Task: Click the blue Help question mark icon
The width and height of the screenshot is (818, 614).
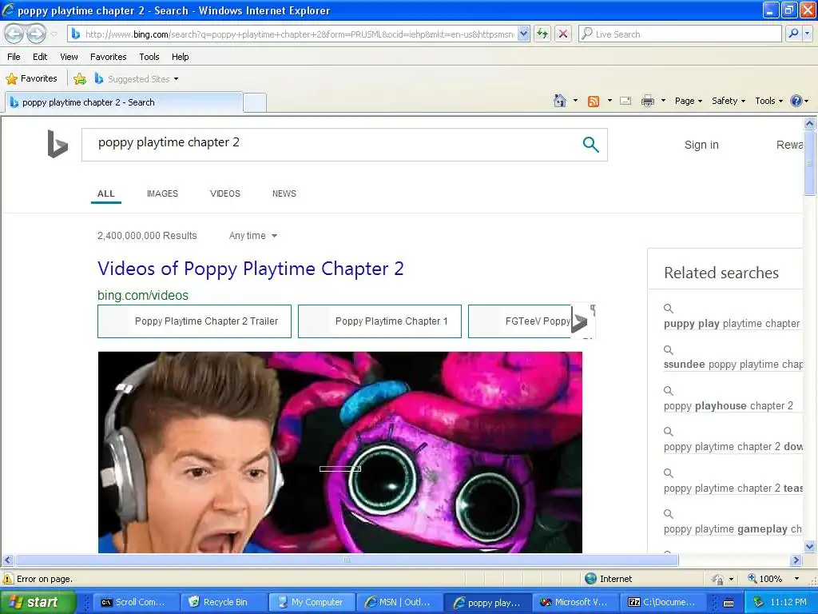Action: pyautogui.click(x=796, y=101)
